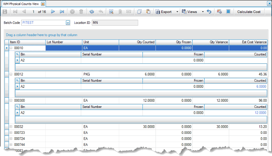Go to the next record arrow
The height and width of the screenshot is (156, 272).
(x=53, y=12)
